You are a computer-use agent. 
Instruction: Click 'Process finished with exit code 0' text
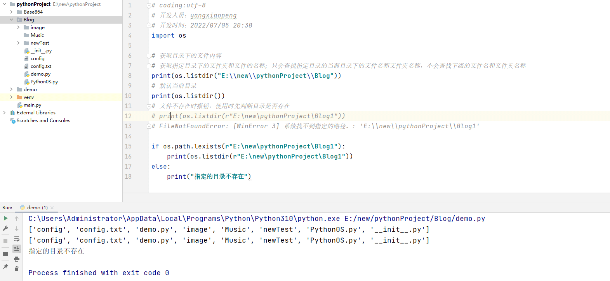[x=99, y=273]
